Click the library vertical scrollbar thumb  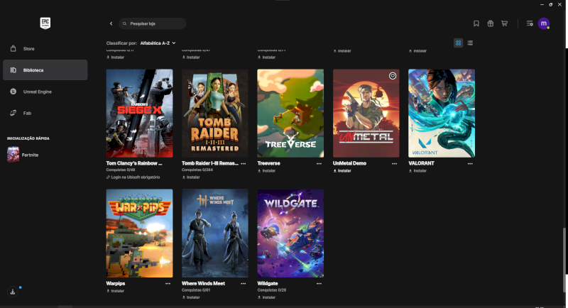pyautogui.click(x=564, y=260)
